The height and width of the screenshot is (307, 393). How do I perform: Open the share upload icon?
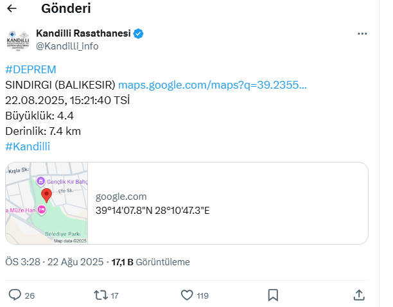point(359,295)
